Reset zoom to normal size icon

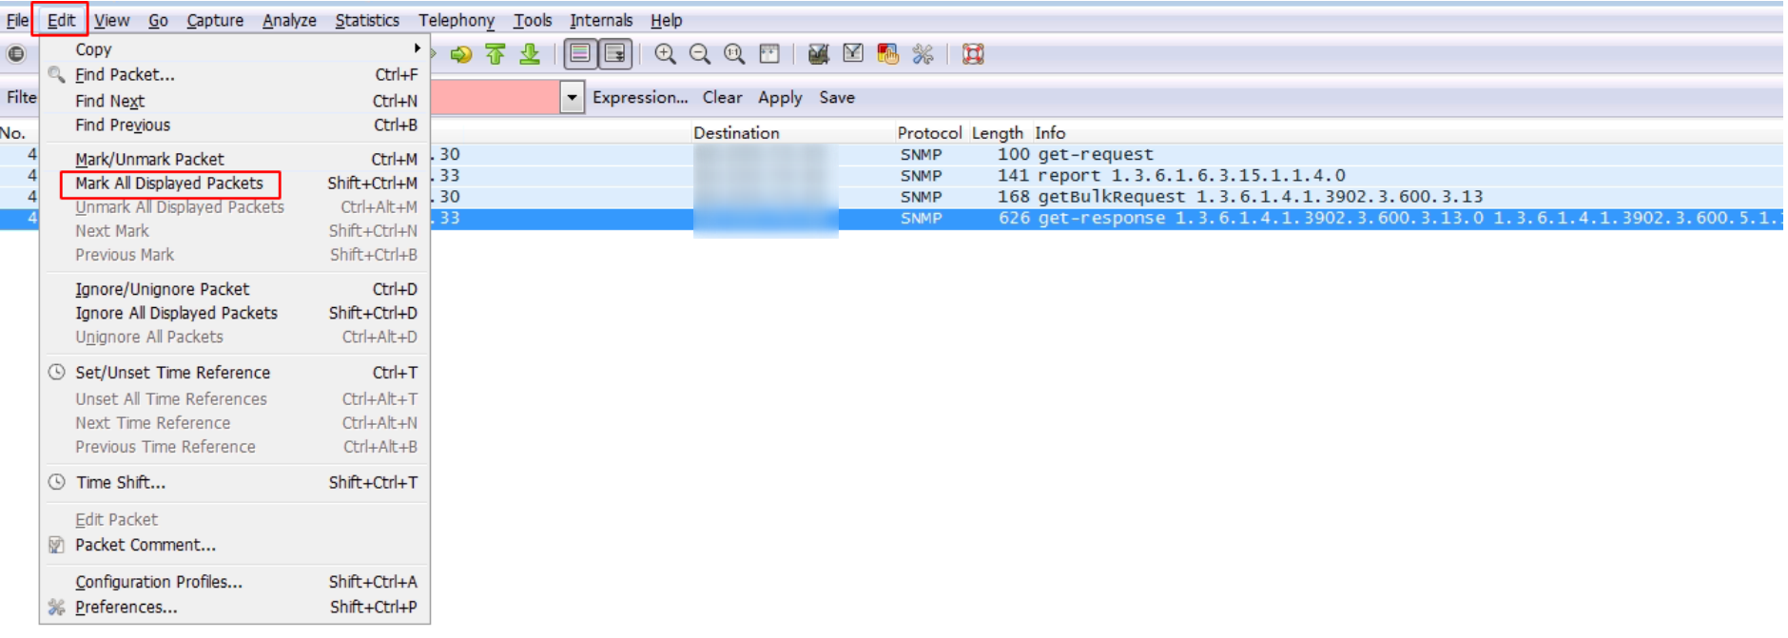click(734, 54)
